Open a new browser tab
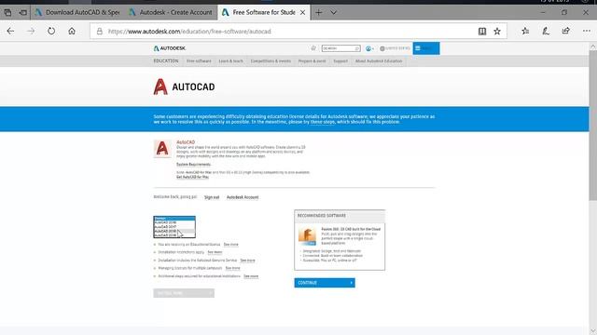 click(x=319, y=12)
